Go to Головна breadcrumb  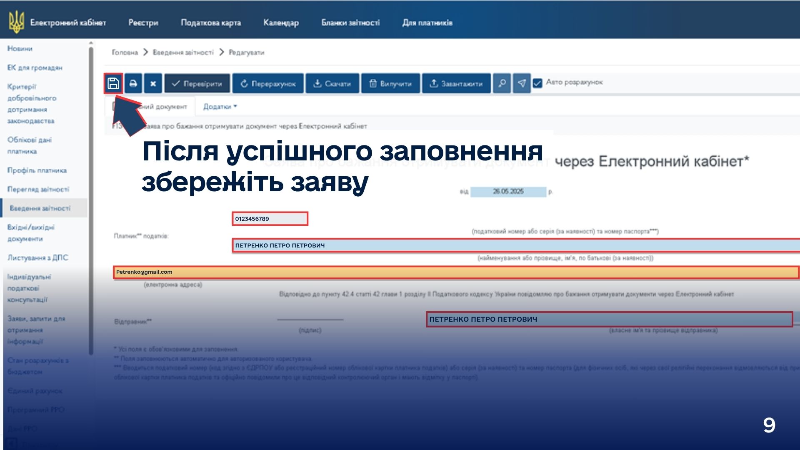pos(125,52)
